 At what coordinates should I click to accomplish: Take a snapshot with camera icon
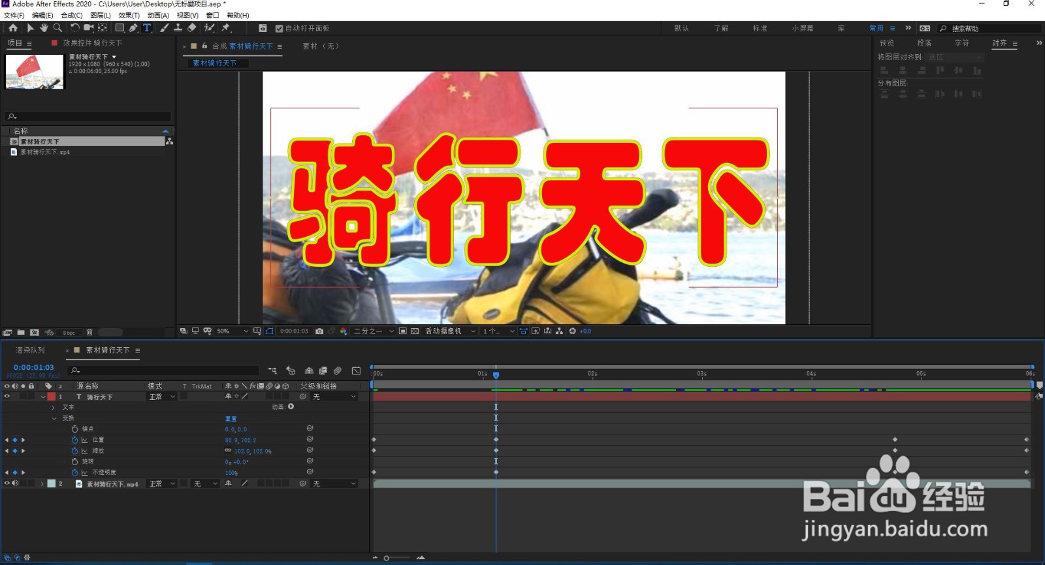click(319, 331)
